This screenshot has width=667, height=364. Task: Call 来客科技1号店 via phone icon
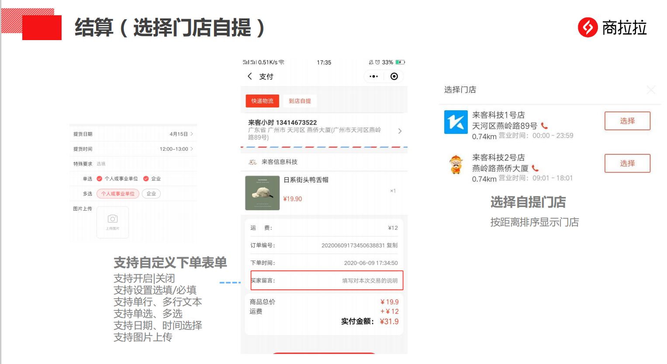pos(544,126)
